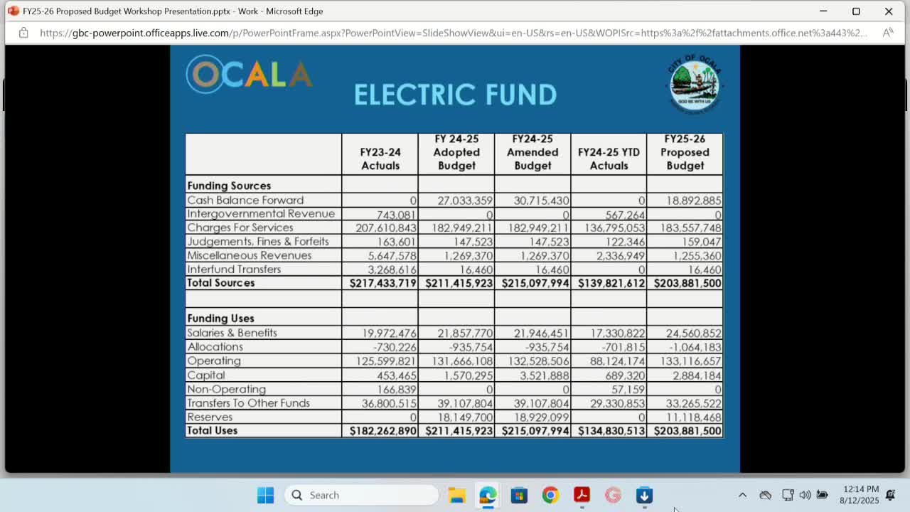The image size is (910, 512).
Task: Click the lock icon in the address bar
Action: click(x=23, y=33)
